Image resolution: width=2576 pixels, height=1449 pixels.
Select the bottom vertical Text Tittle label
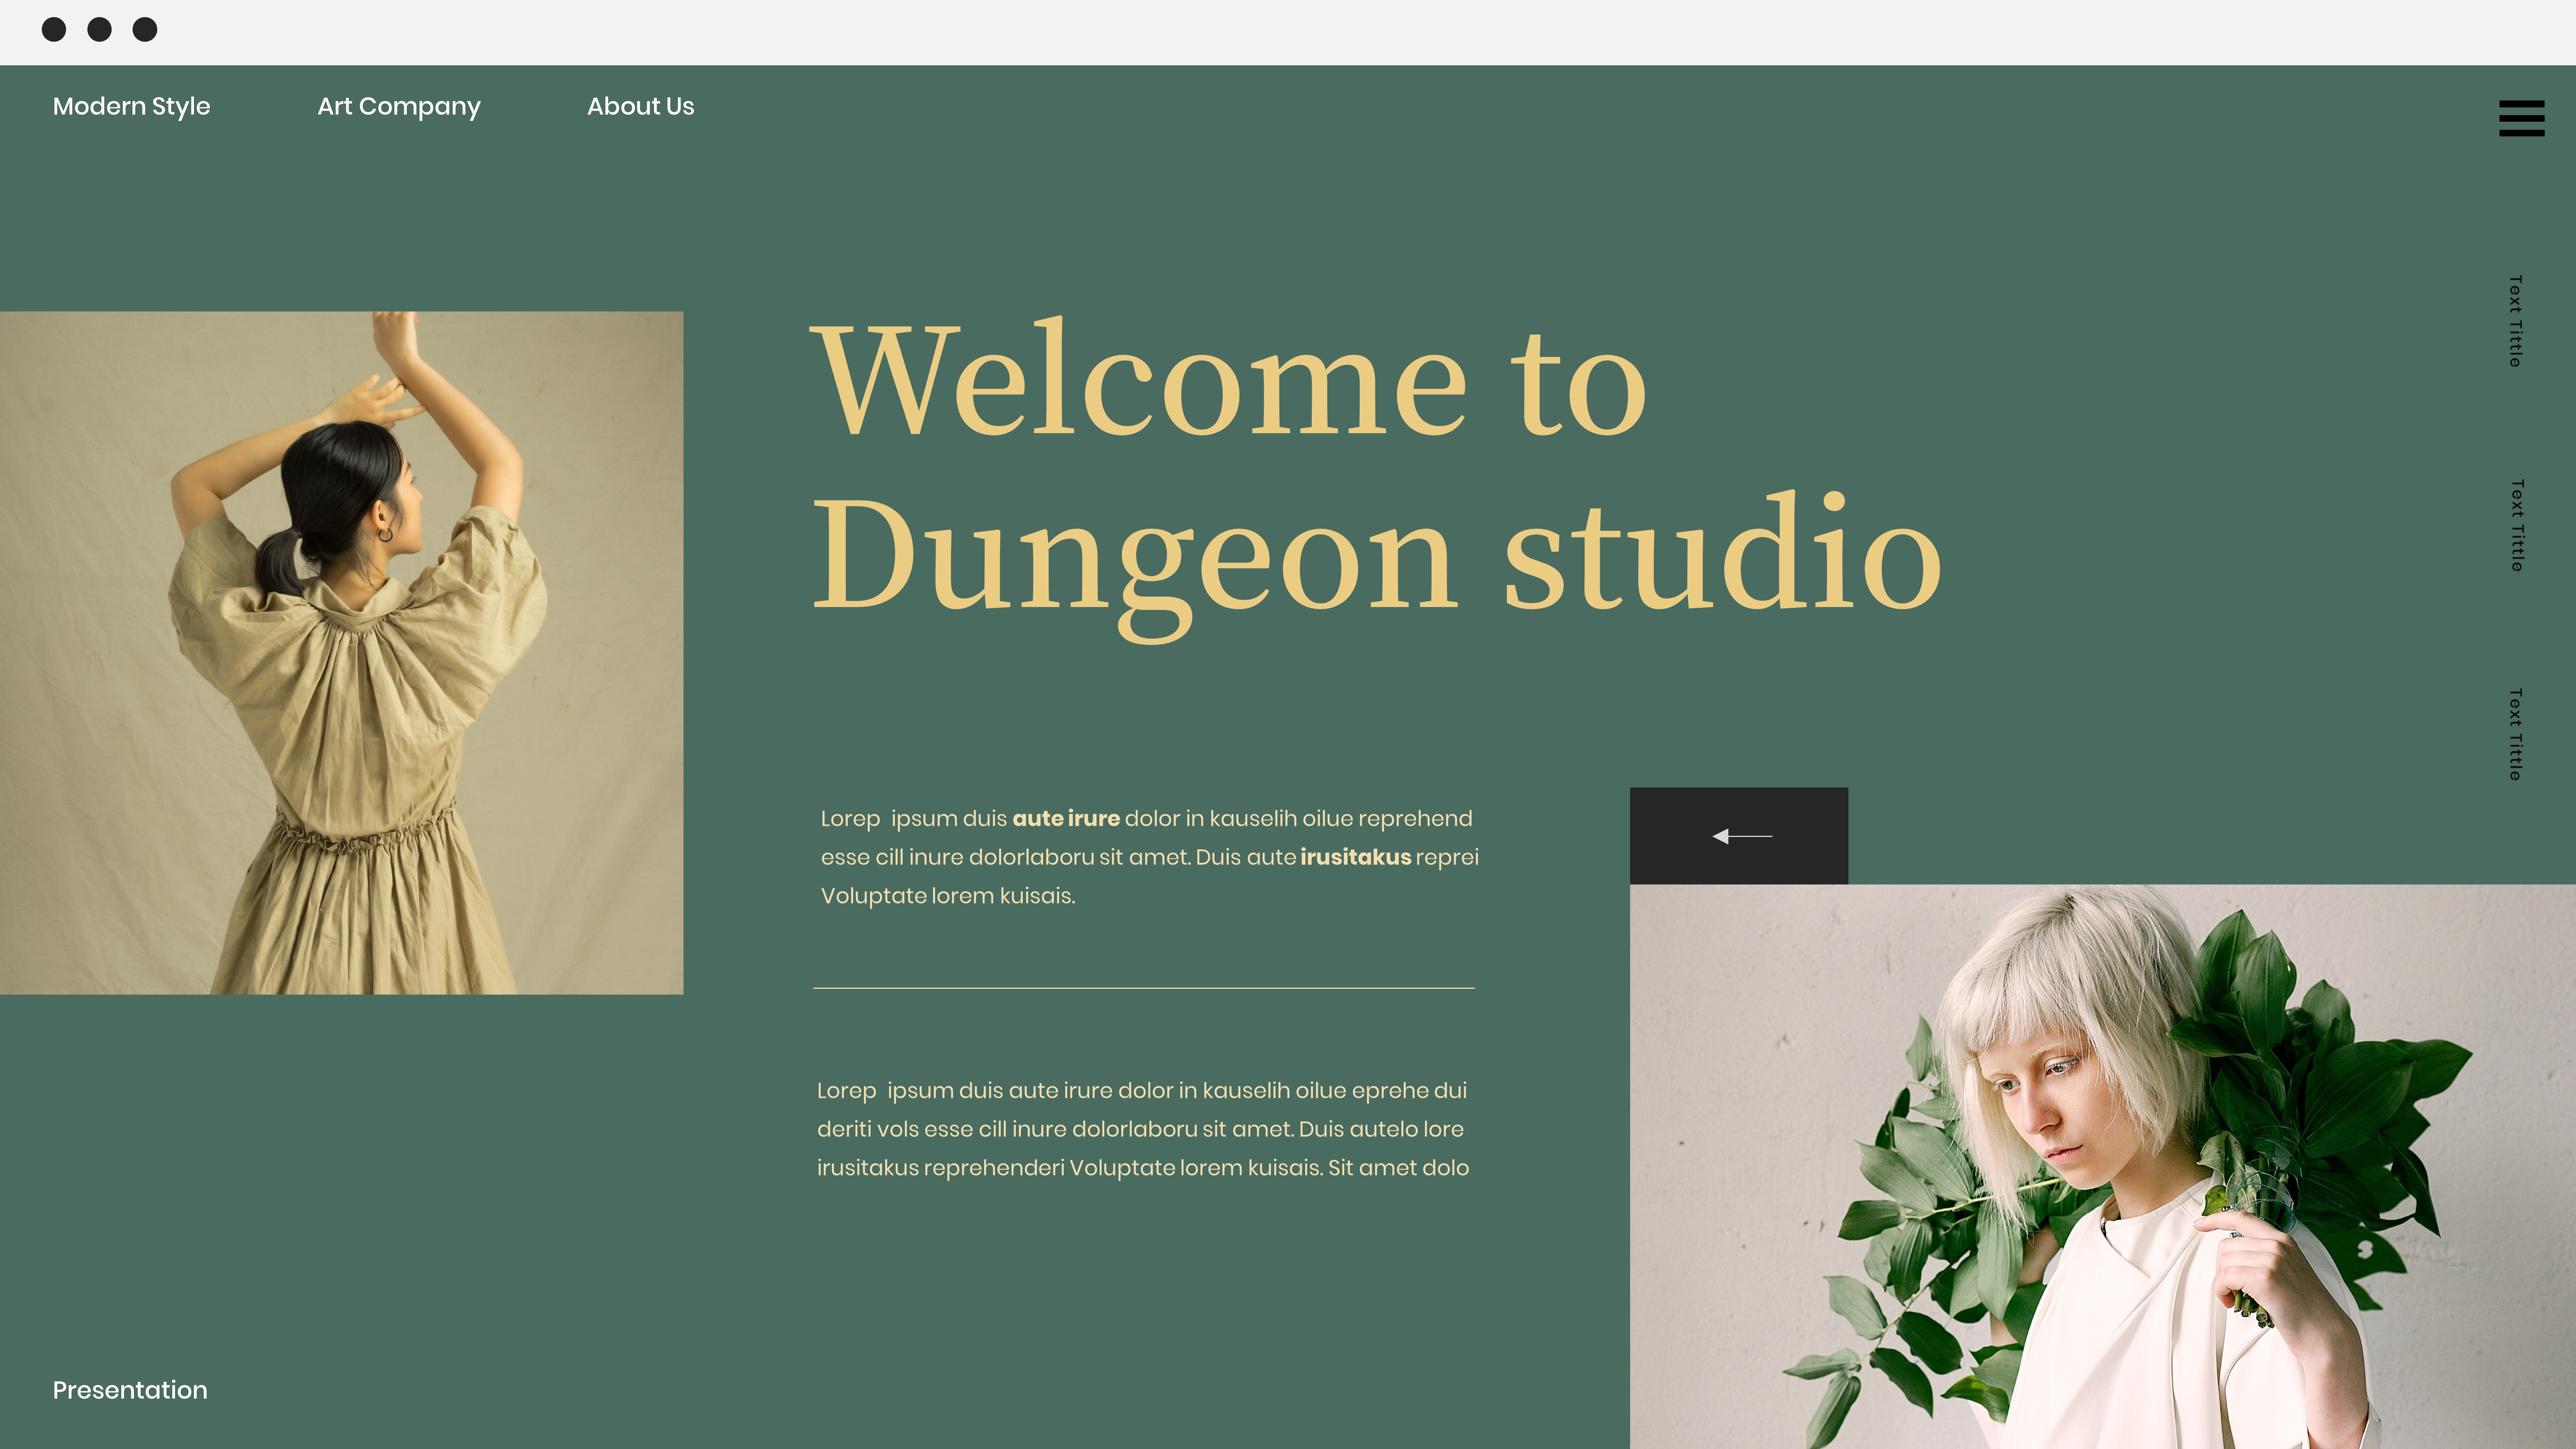pyautogui.click(x=2515, y=734)
